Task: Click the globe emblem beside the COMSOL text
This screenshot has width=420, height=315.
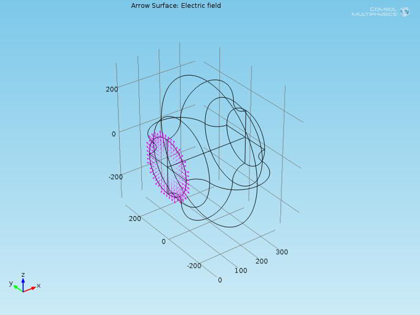Action: 404,12
